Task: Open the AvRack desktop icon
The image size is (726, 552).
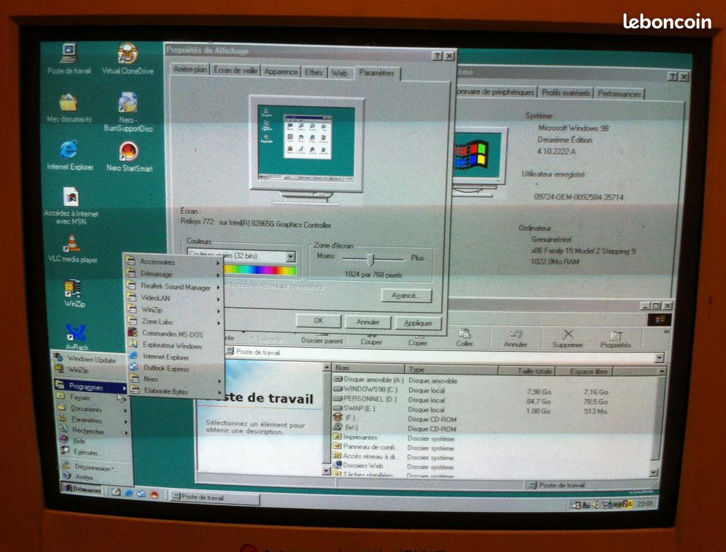Action: point(77,337)
